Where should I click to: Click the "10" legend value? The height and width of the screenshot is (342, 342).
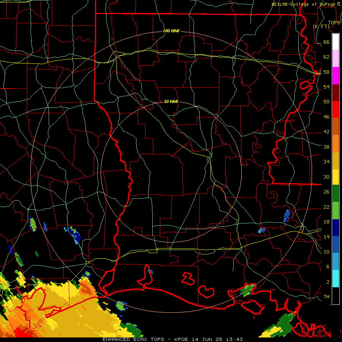(x=326, y=252)
